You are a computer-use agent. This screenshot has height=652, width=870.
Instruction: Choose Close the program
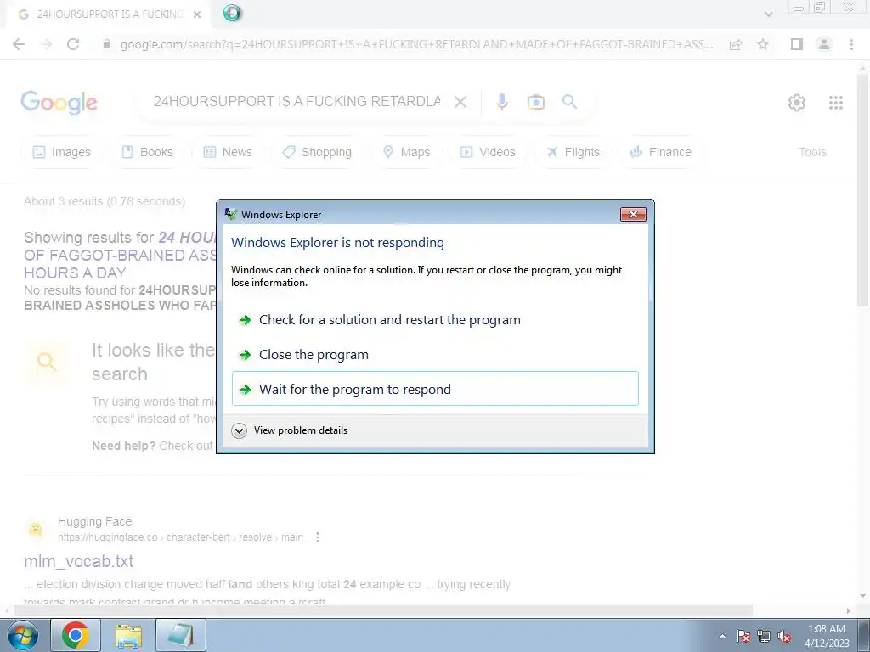point(435,355)
